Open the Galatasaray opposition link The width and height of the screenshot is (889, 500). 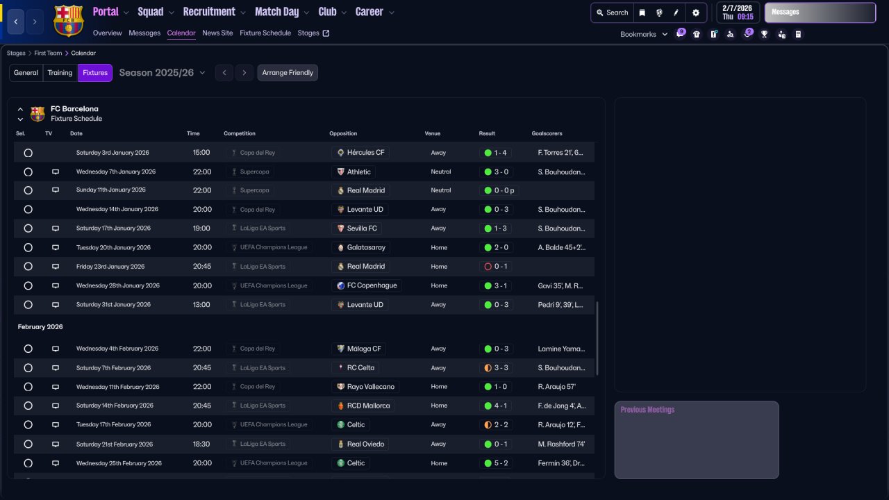click(x=361, y=247)
